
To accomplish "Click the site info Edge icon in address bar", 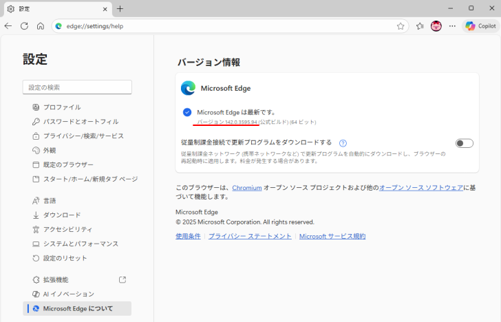I will [58, 26].
